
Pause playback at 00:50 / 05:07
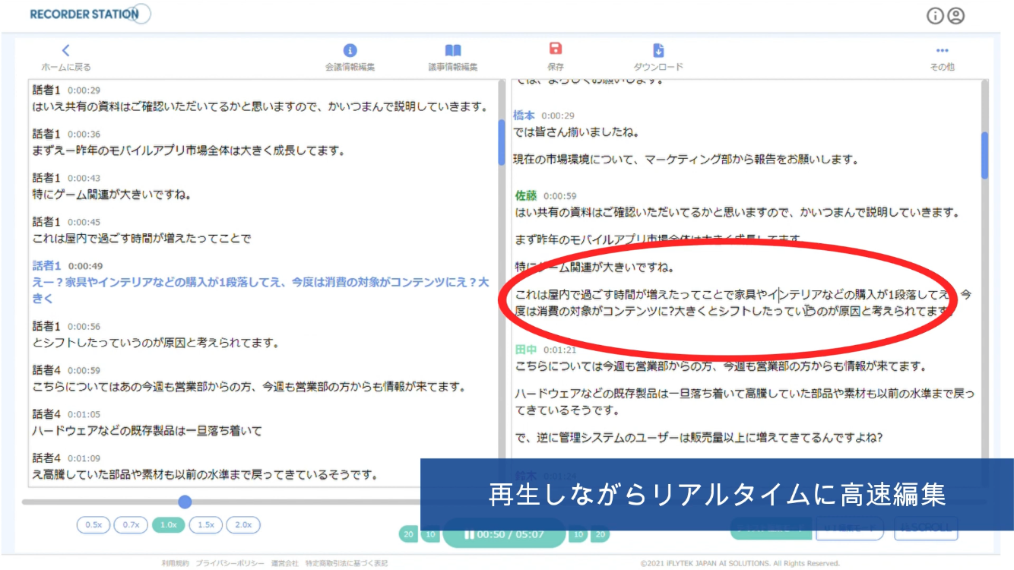point(504,534)
